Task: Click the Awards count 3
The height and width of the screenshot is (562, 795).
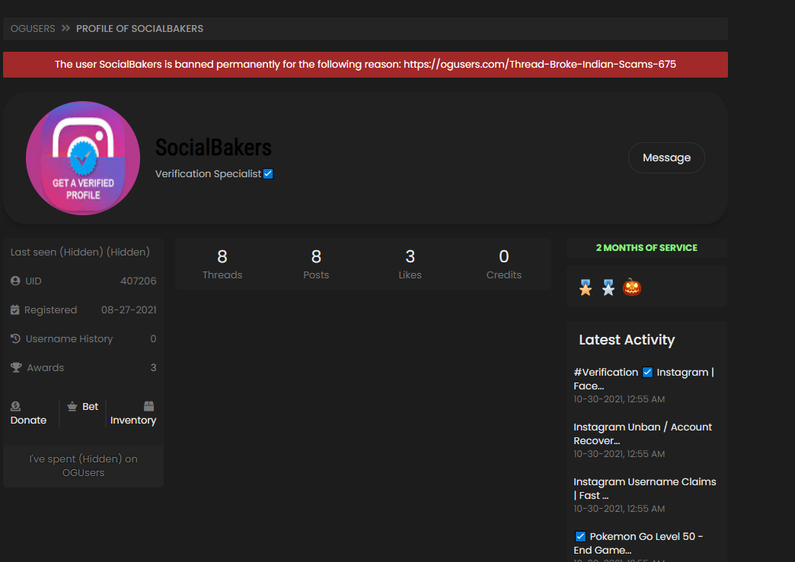Action: [x=153, y=367]
